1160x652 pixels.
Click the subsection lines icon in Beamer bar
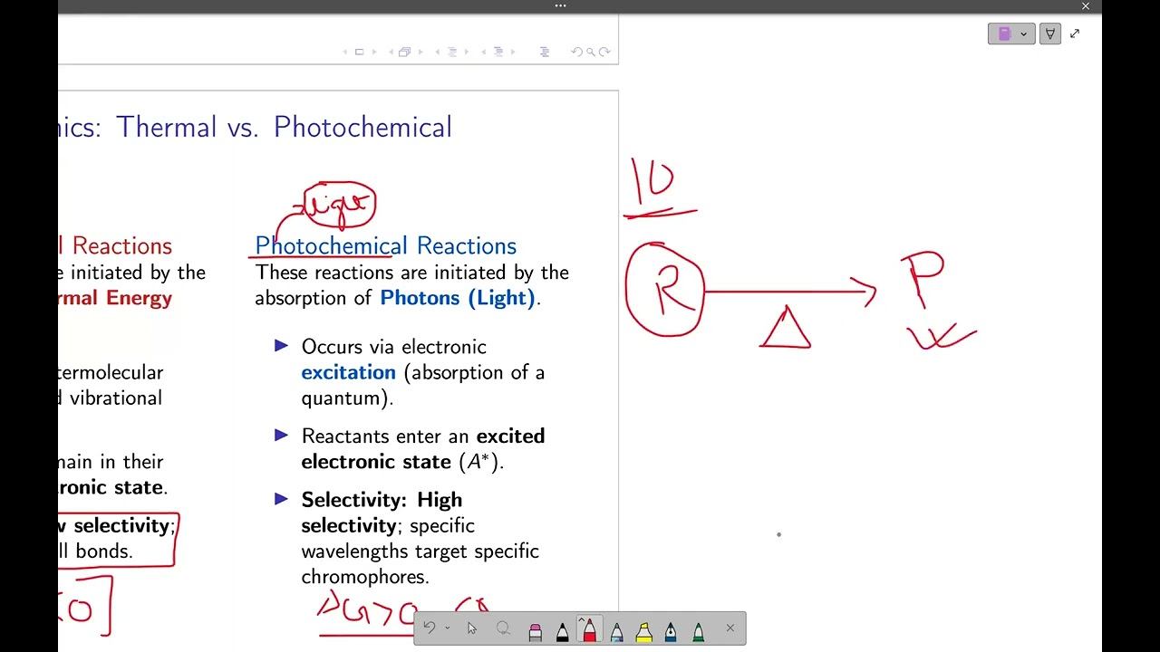(x=452, y=52)
